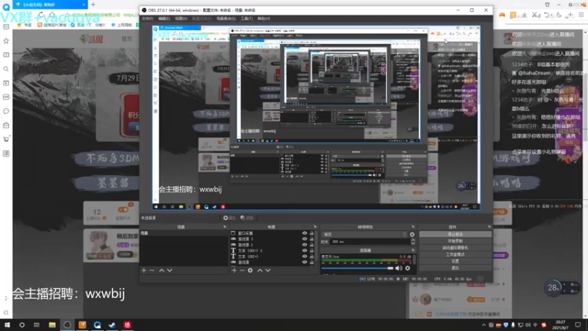Add a new source with the plus icon
Image resolution: width=588 pixels, height=331 pixels.
[234, 270]
